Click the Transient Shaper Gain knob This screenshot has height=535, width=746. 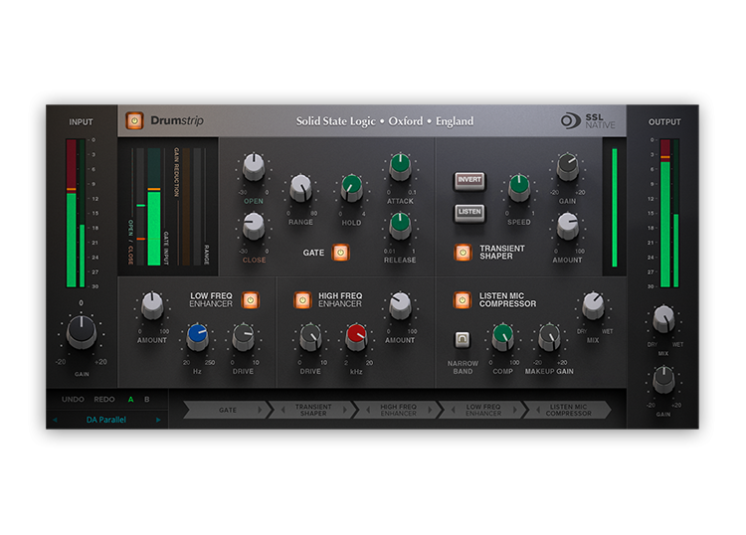pyautogui.click(x=568, y=167)
